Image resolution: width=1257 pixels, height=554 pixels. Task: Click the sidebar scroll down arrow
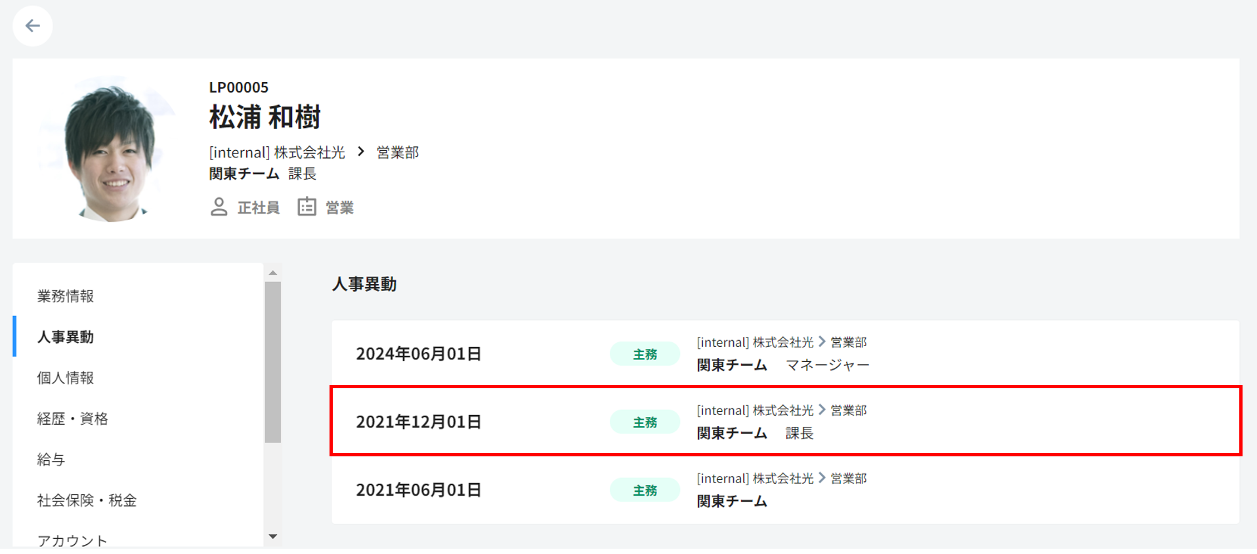(x=273, y=536)
